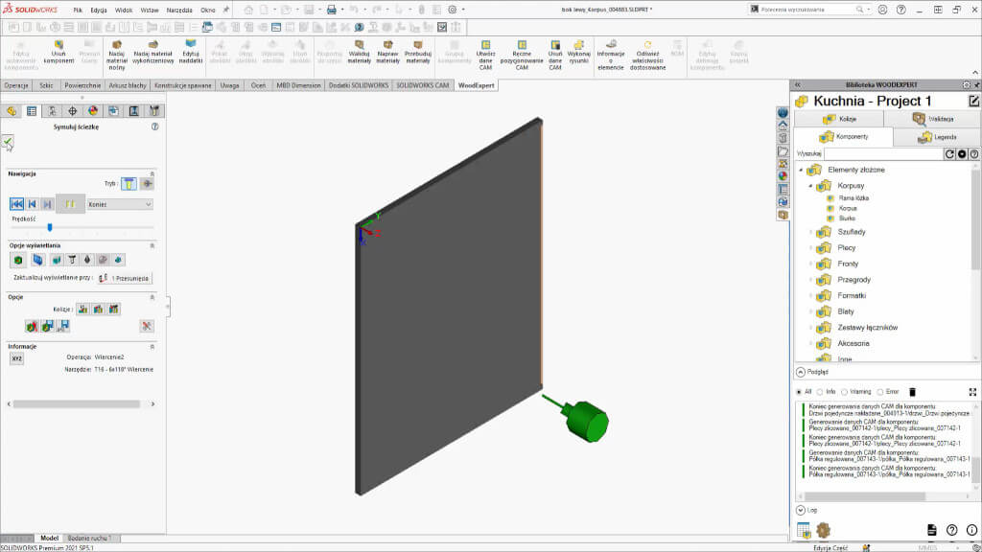Click the 'Kolizje' button in WoodExpert panel
Viewport: 982px width, 552px height.
(840, 119)
